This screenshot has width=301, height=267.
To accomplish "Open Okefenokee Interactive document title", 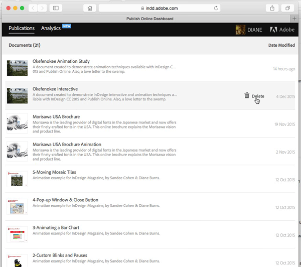I will click(x=55, y=89).
